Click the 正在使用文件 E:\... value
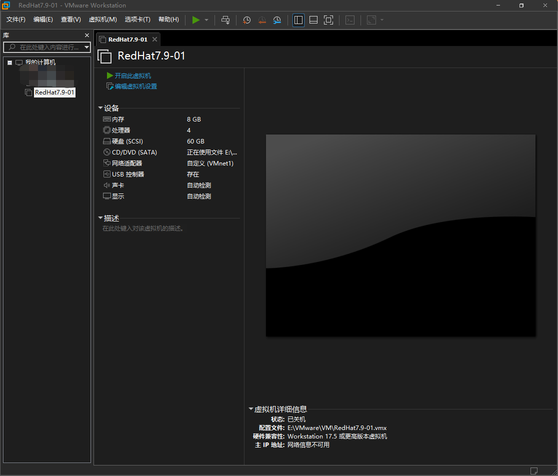Screen dimensions: 558x476 point(212,152)
